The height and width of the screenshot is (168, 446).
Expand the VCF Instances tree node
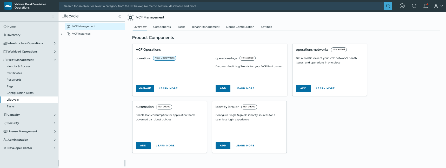click(x=62, y=34)
